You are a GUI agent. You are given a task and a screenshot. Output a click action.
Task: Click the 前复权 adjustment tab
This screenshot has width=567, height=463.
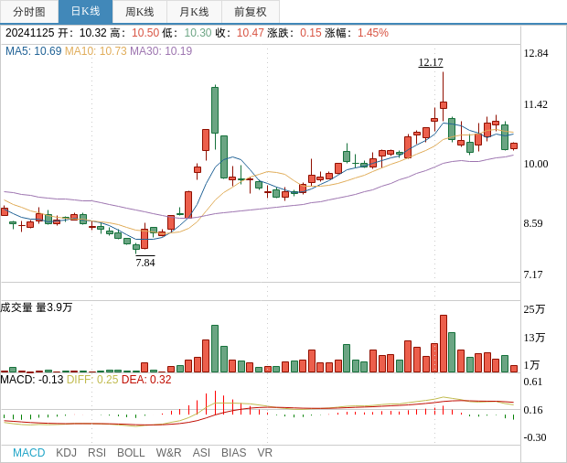point(251,12)
